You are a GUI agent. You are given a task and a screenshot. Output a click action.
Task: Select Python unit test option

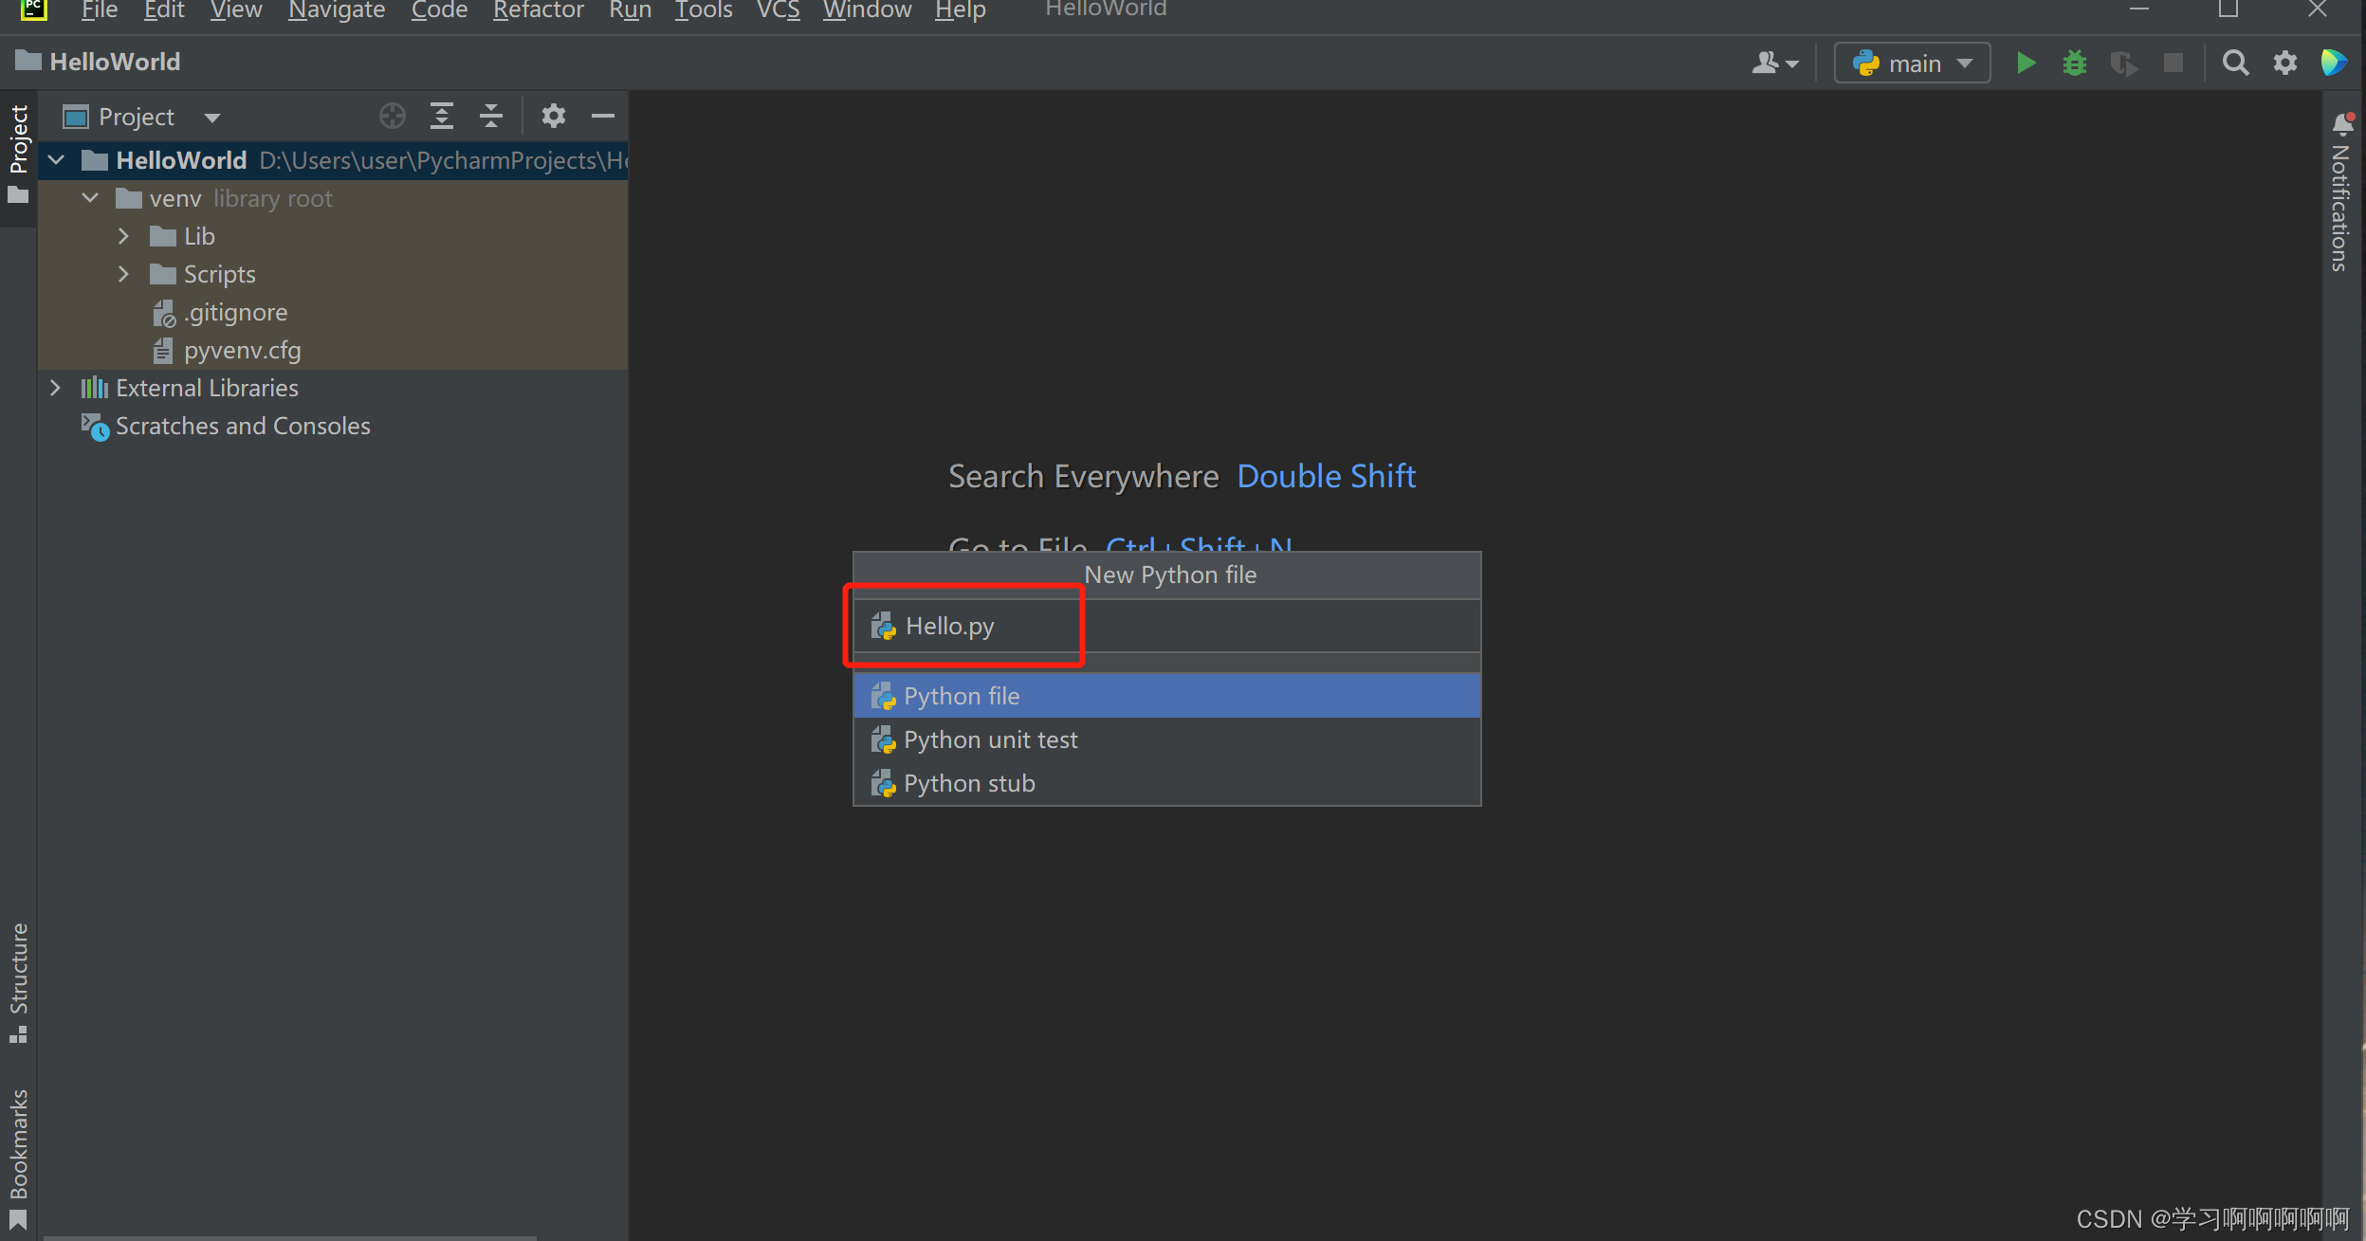[1166, 739]
